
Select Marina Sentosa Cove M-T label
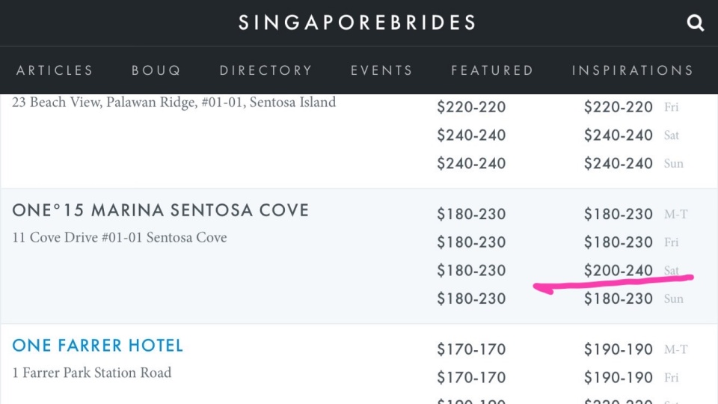(x=676, y=214)
